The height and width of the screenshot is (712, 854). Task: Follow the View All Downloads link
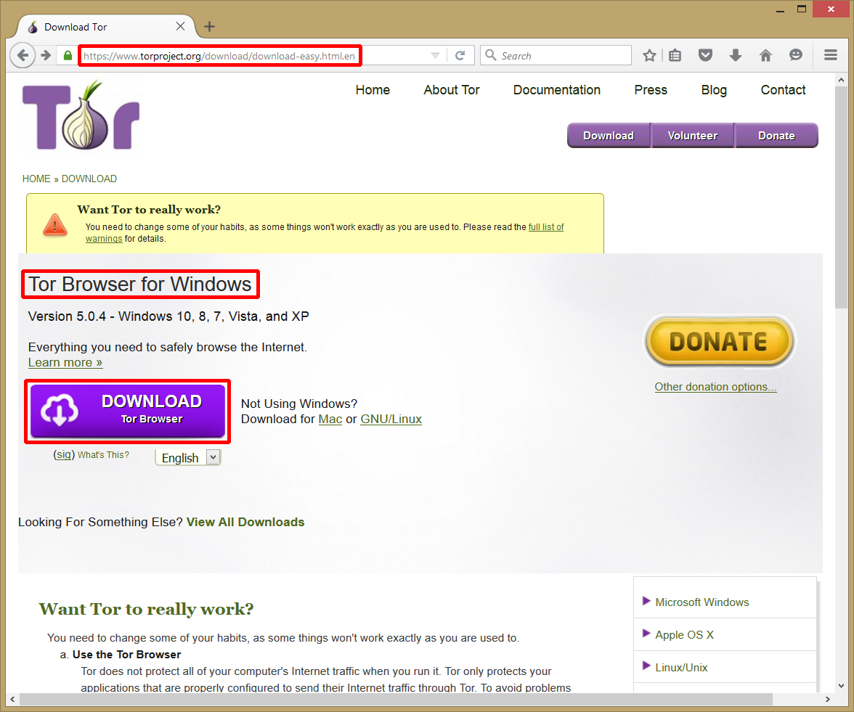tap(245, 522)
